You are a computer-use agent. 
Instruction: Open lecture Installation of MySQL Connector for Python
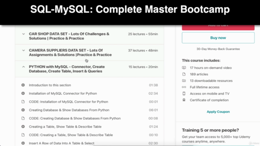pyautogui.click(x=63, y=93)
